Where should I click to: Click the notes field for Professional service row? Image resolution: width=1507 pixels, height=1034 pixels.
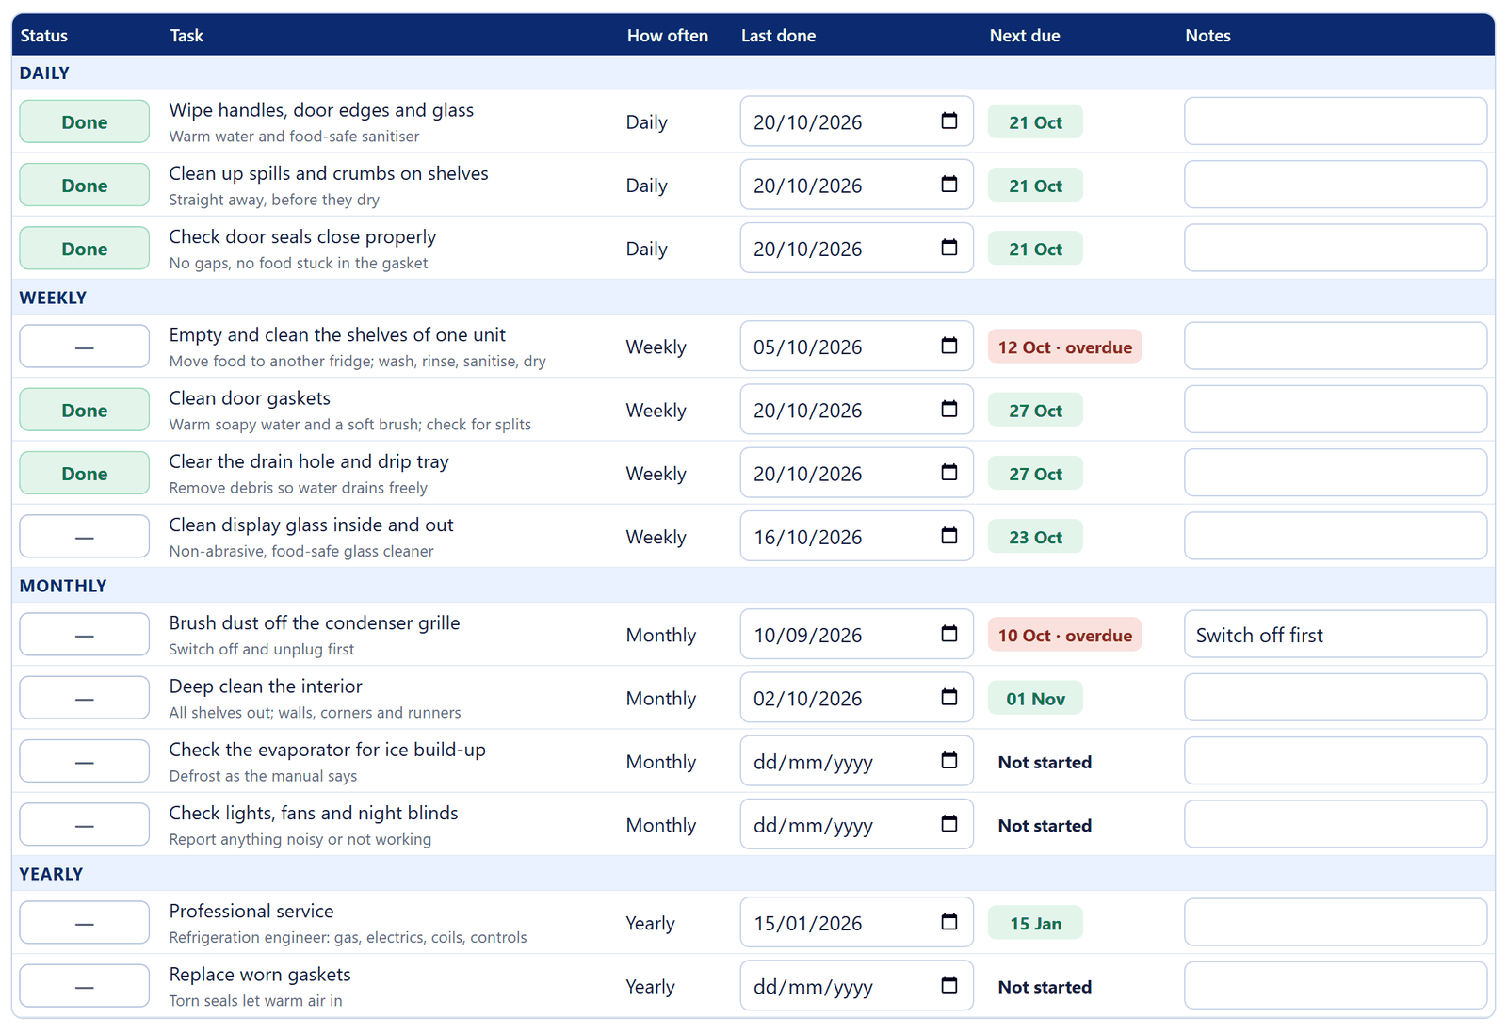tap(1336, 923)
